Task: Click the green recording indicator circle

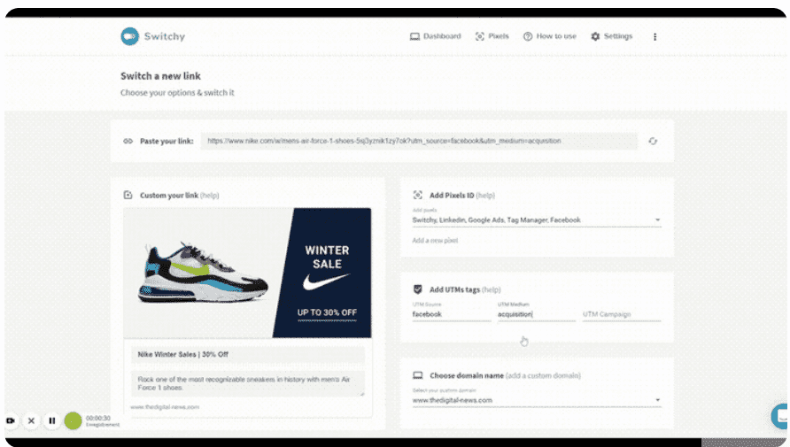Action: tap(73, 420)
